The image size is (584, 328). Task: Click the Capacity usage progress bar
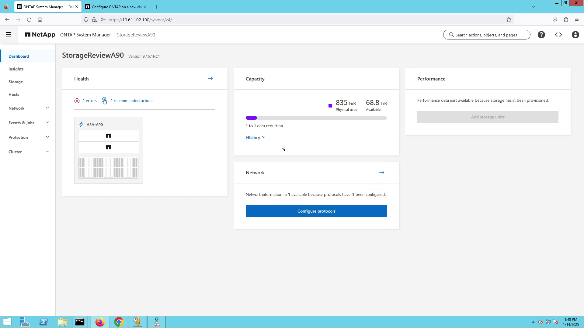(316, 118)
